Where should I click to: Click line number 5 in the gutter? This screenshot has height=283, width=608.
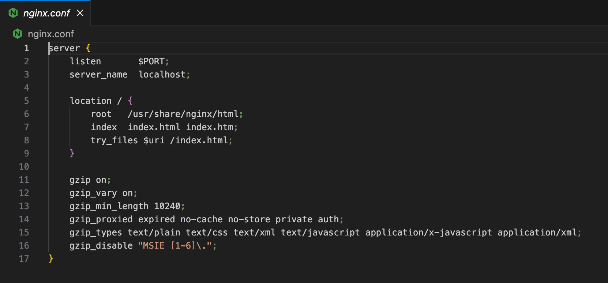tap(26, 101)
